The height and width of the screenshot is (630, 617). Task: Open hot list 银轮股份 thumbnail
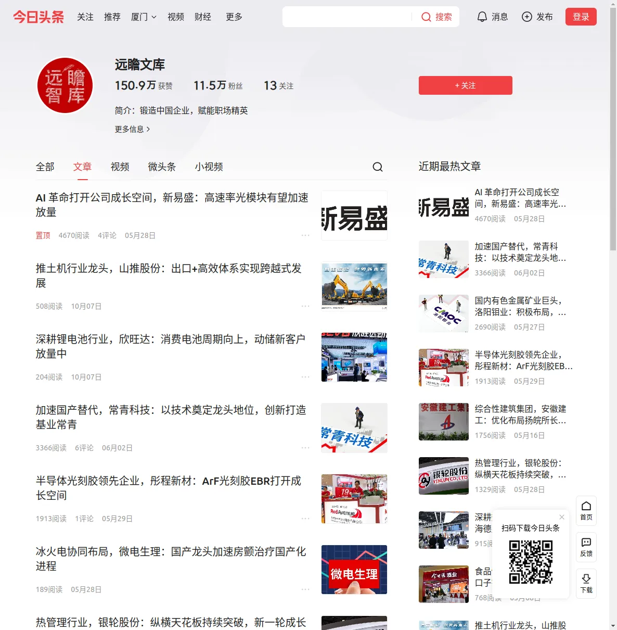point(444,476)
